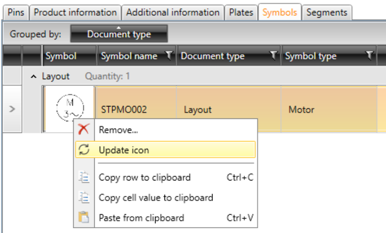
Task: Expand row details with the arrow indicator
Action: coord(12,109)
